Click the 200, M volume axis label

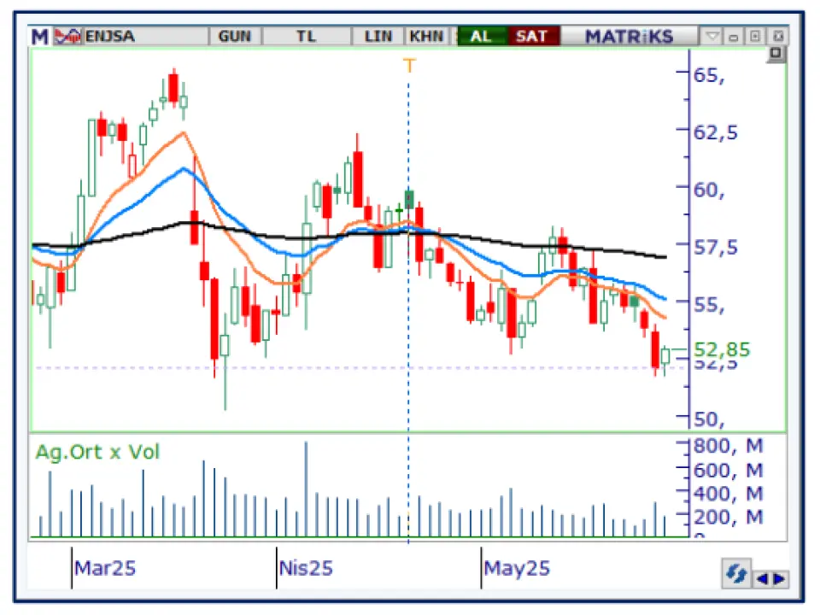(x=729, y=518)
